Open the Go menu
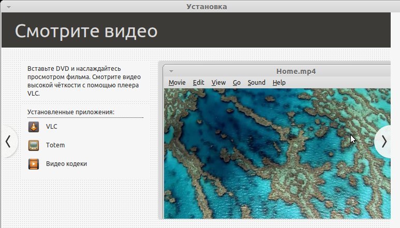 [x=236, y=83]
